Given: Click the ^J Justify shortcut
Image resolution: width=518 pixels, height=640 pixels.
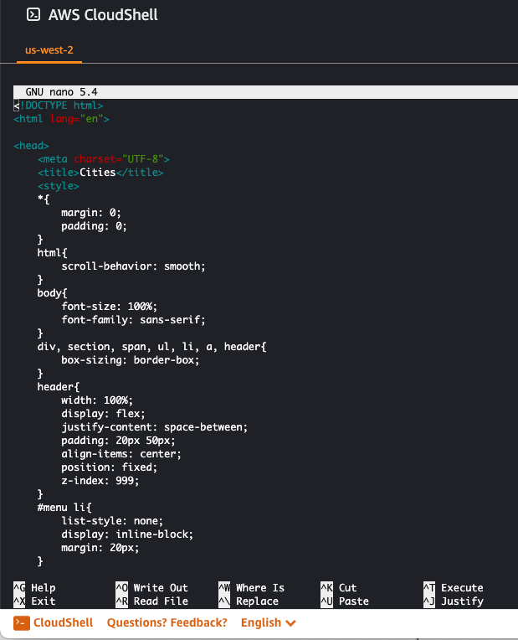Looking at the screenshot, I should click(x=454, y=601).
